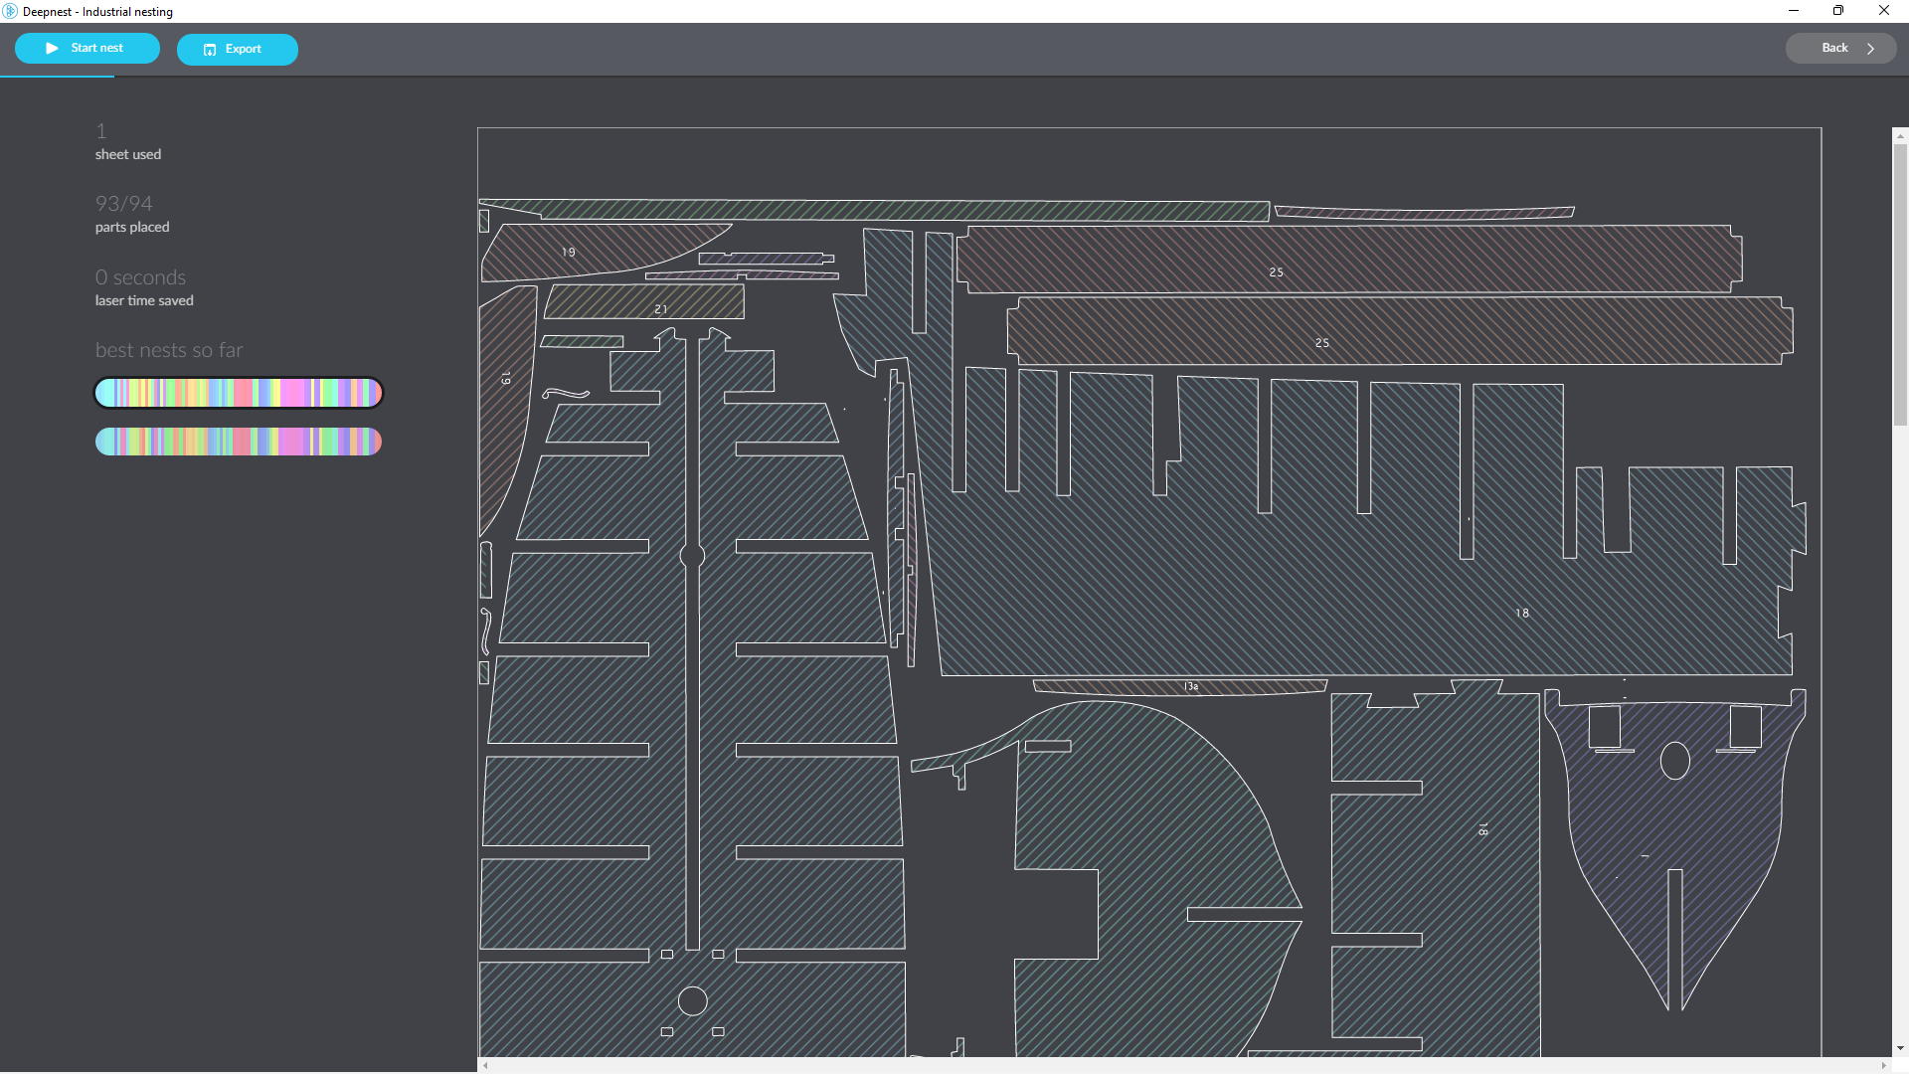Click the Export button
The width and height of the screenshot is (1909, 1074).
(237, 49)
